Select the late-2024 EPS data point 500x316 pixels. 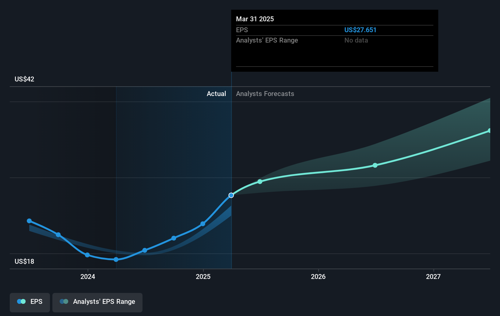(174, 238)
